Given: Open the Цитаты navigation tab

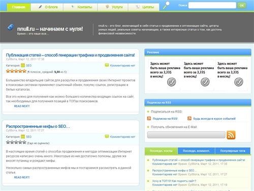Looking at the screenshot, I should [144, 7].
